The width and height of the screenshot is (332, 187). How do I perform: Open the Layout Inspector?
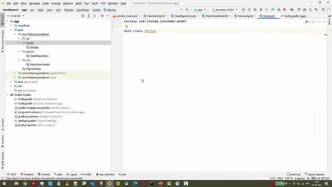(x=315, y=175)
